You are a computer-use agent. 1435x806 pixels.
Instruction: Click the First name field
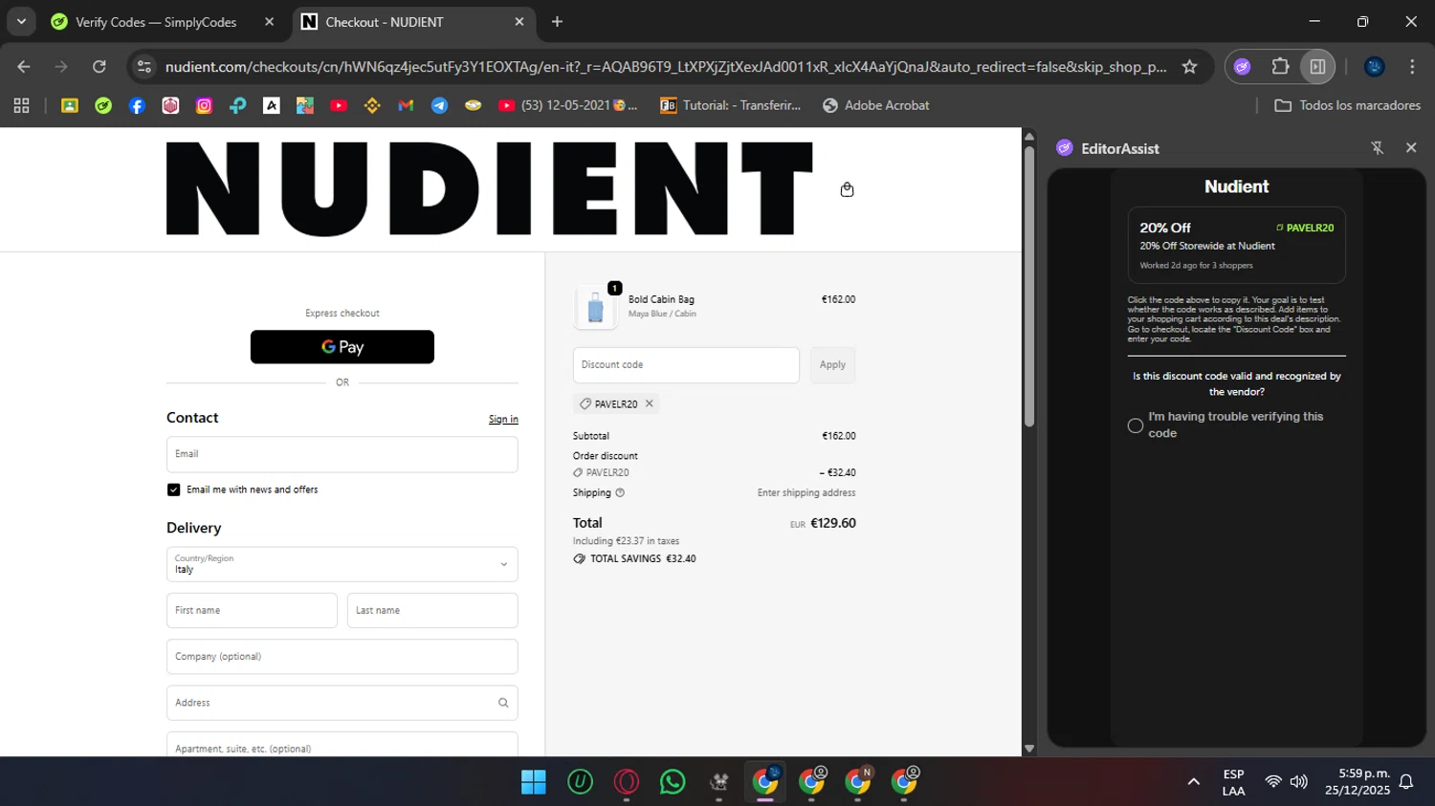[252, 610]
